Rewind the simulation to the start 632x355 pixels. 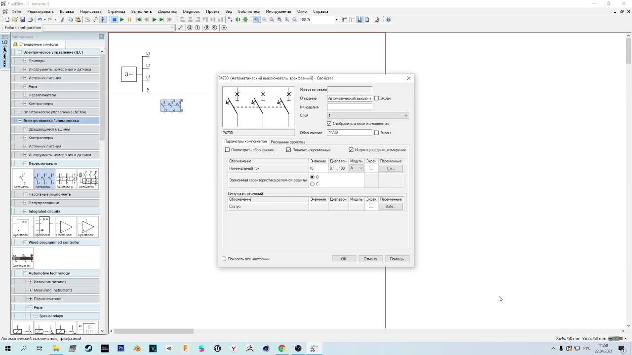(139, 20)
